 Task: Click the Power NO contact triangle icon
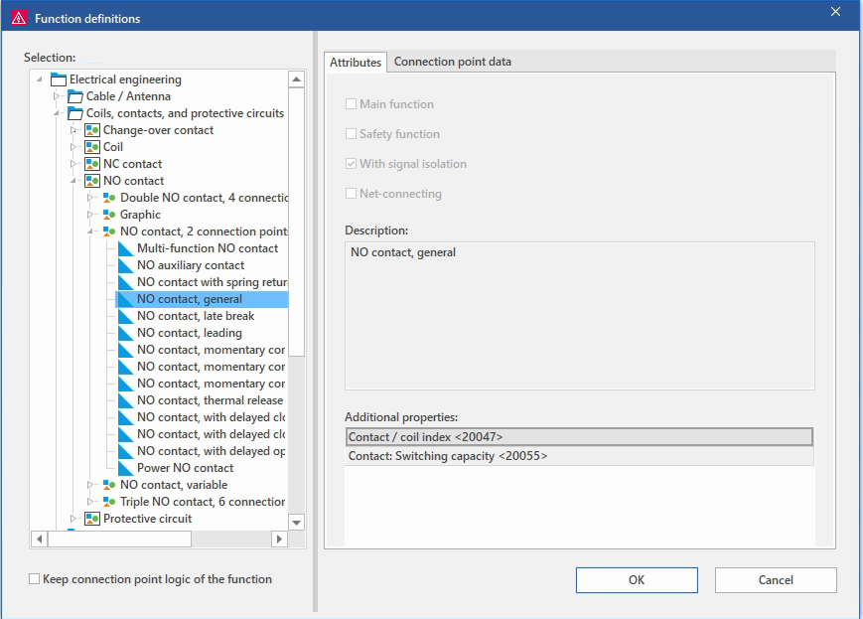(125, 468)
